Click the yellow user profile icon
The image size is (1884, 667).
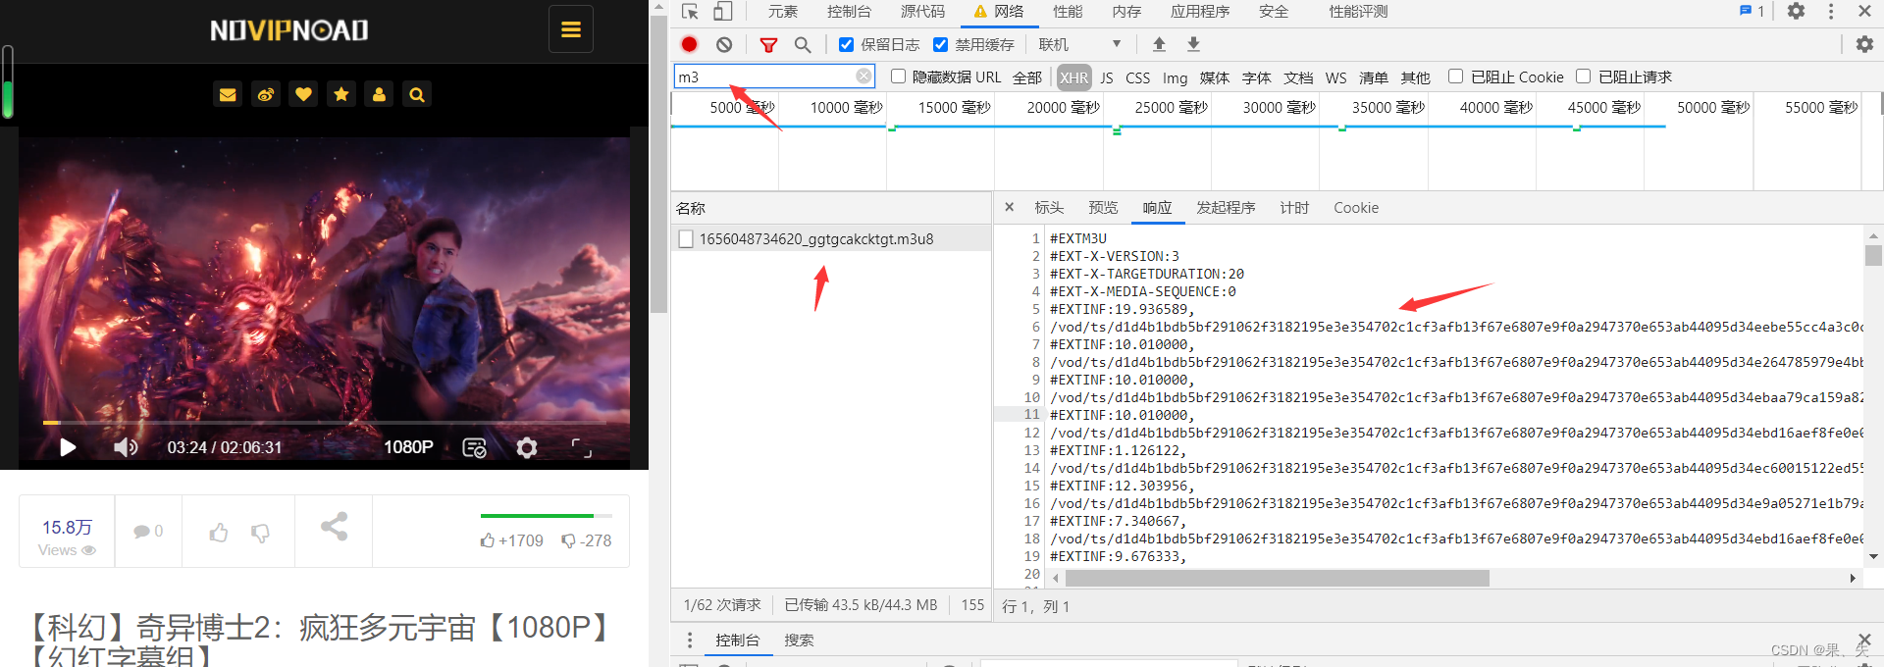[x=379, y=94]
